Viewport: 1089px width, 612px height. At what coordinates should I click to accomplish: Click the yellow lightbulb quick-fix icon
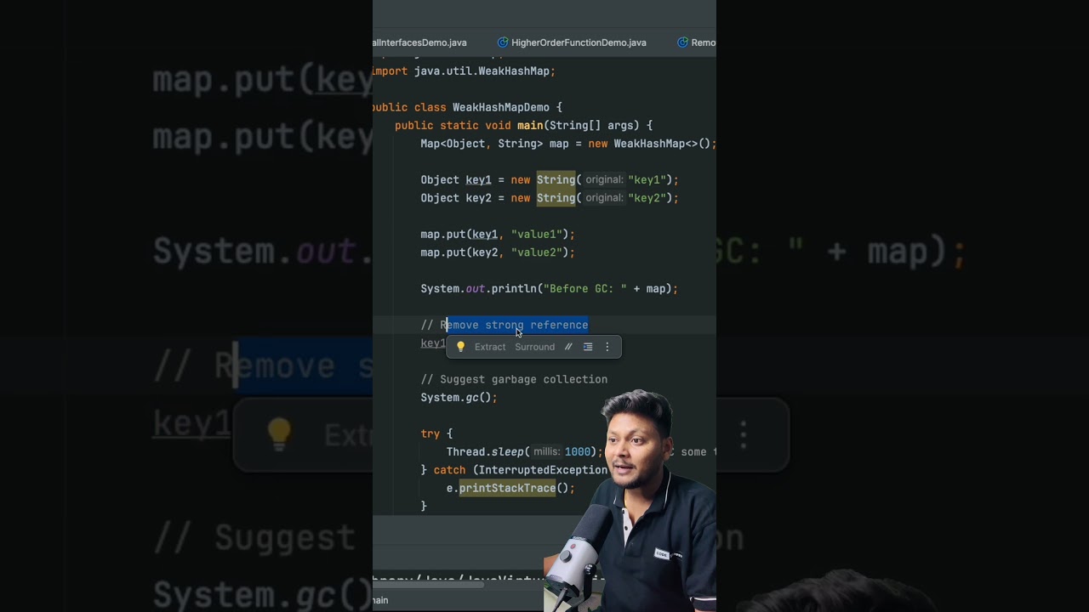460,347
